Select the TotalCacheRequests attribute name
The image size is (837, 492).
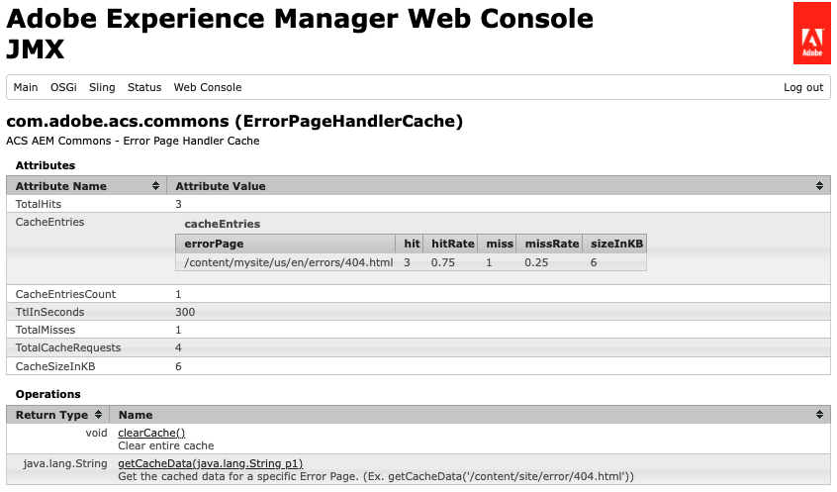click(x=68, y=347)
